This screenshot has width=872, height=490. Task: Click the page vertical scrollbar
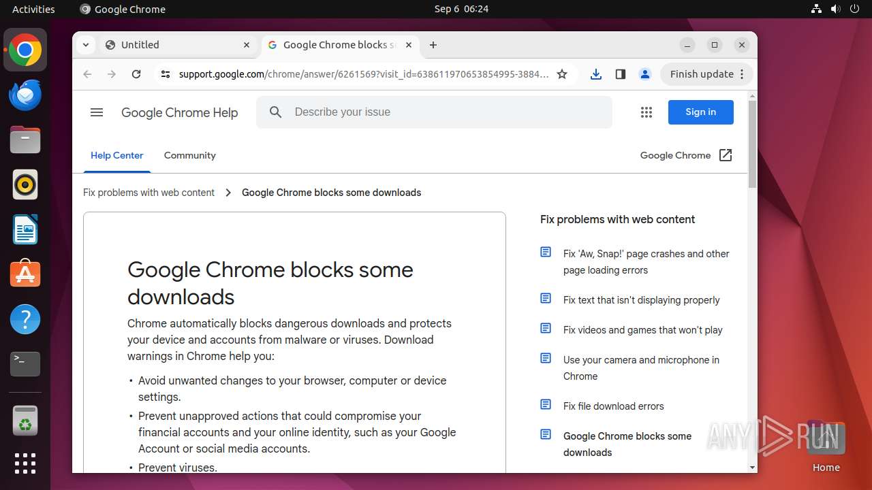(x=752, y=144)
